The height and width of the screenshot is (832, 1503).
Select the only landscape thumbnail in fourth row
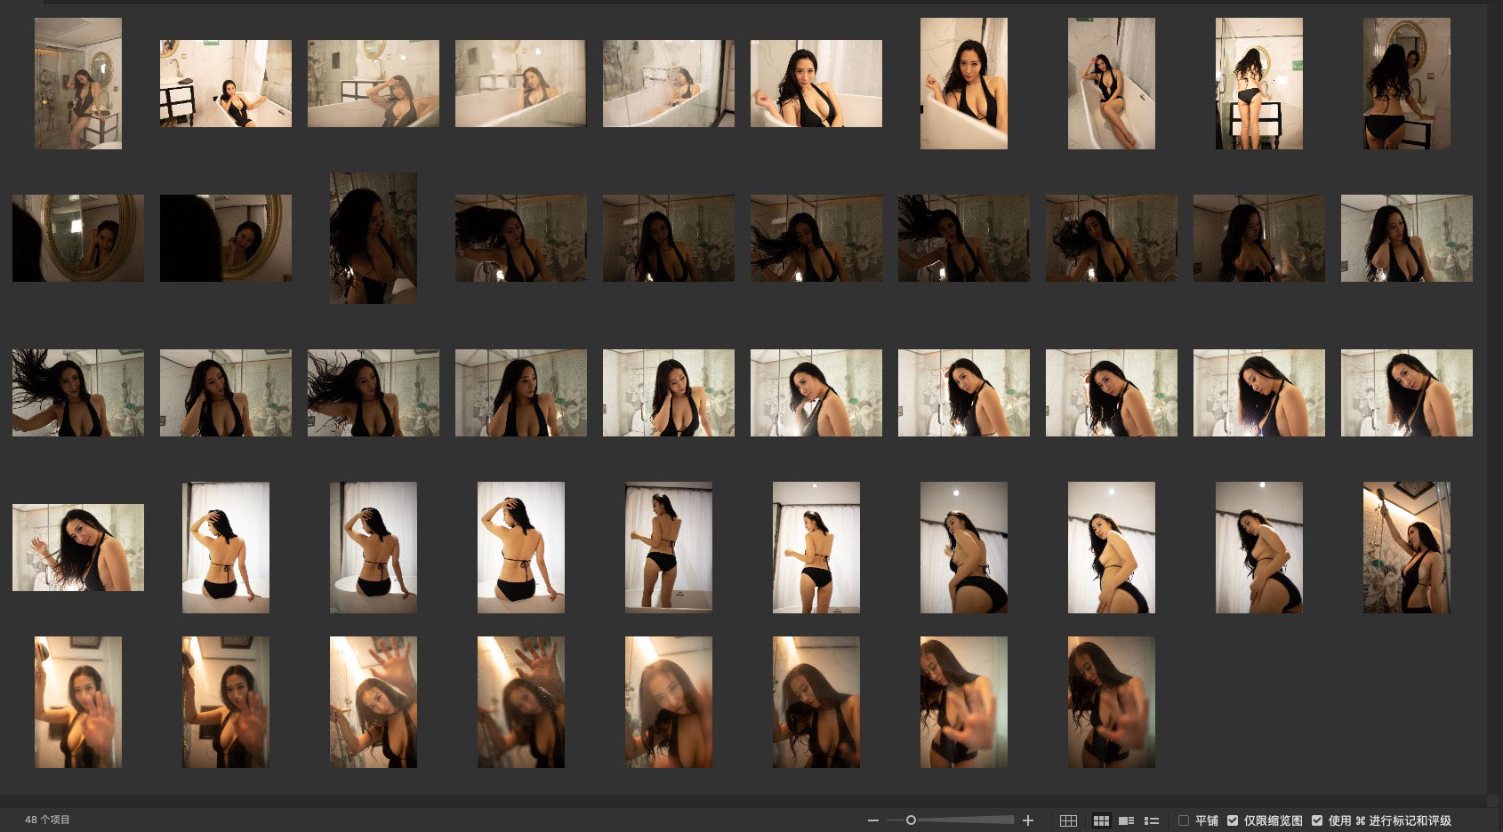point(78,548)
